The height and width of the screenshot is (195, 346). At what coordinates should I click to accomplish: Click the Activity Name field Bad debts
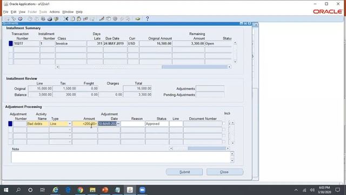pyautogui.click(x=38, y=124)
